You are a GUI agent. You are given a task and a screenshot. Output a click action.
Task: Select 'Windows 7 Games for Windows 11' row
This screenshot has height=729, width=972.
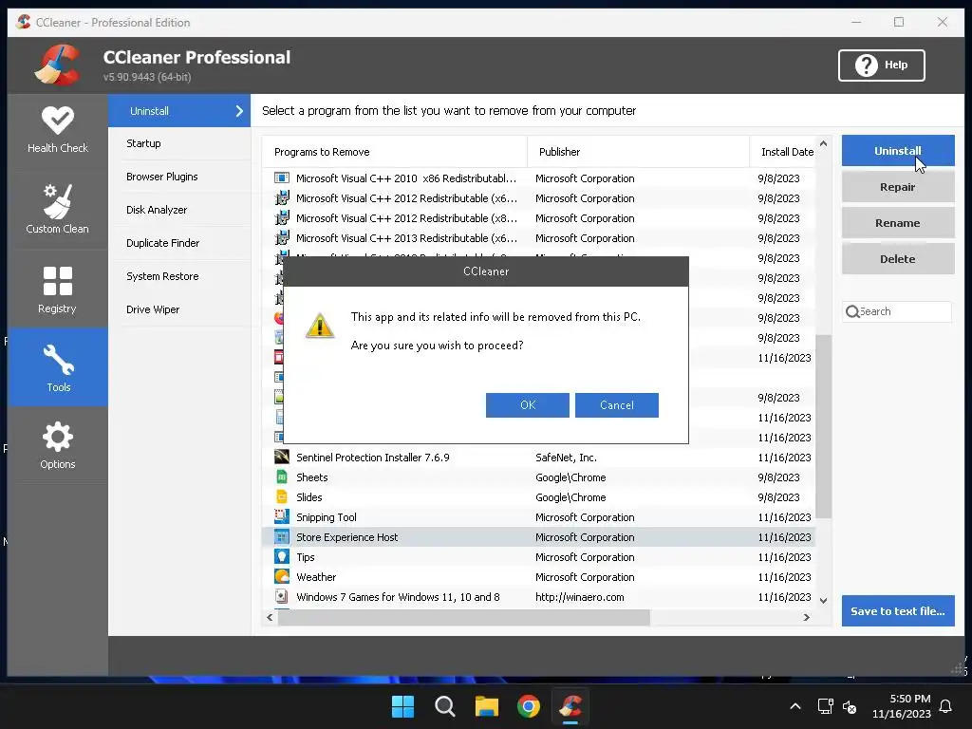click(538, 596)
